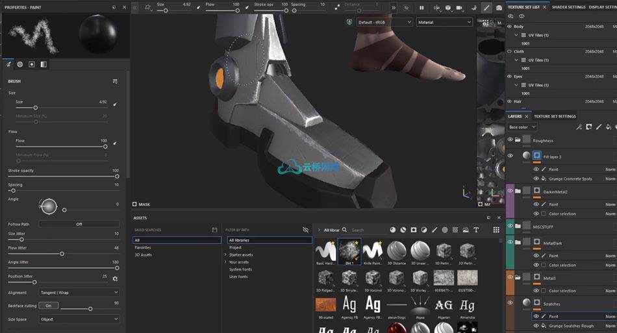The height and width of the screenshot is (333, 617).
Task: Select the Layers tab
Action: point(514,116)
